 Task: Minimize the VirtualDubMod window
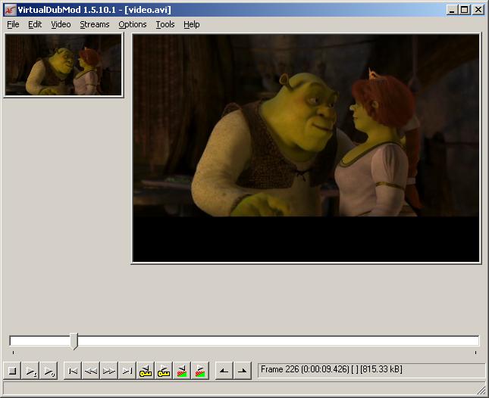click(452, 10)
